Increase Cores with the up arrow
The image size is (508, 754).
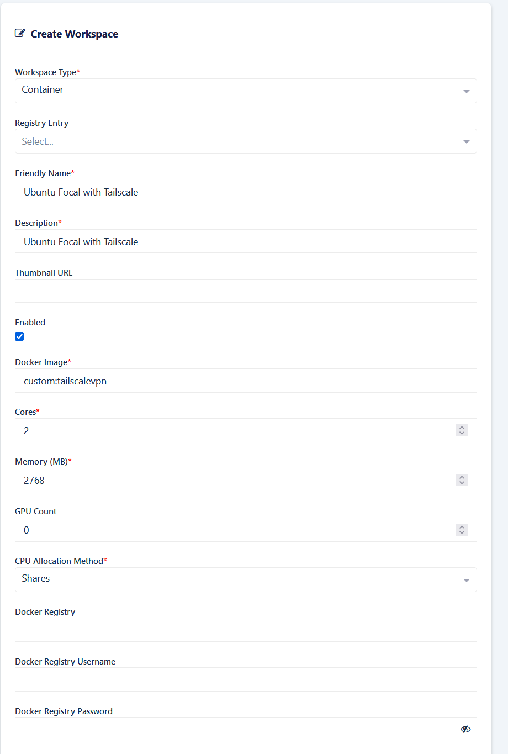[x=462, y=428]
